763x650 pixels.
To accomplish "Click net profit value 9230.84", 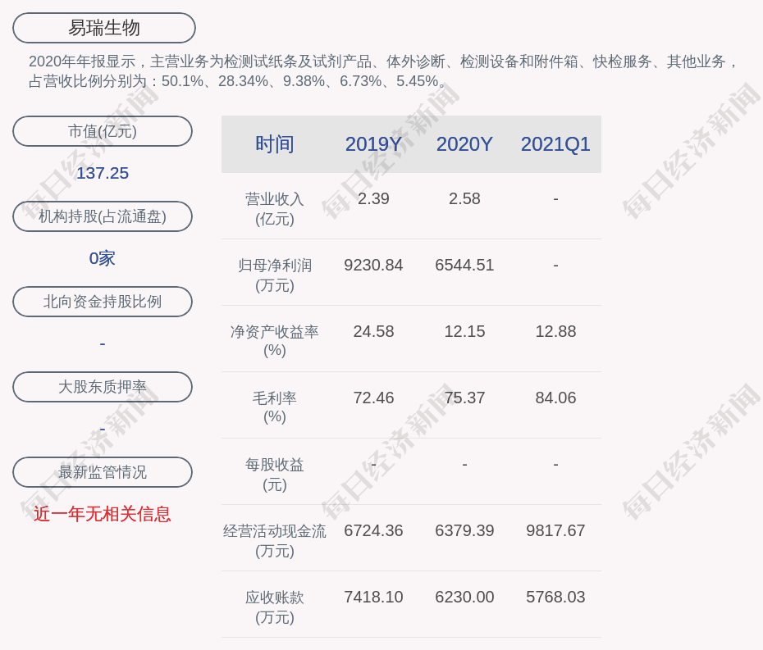I will [x=373, y=265].
